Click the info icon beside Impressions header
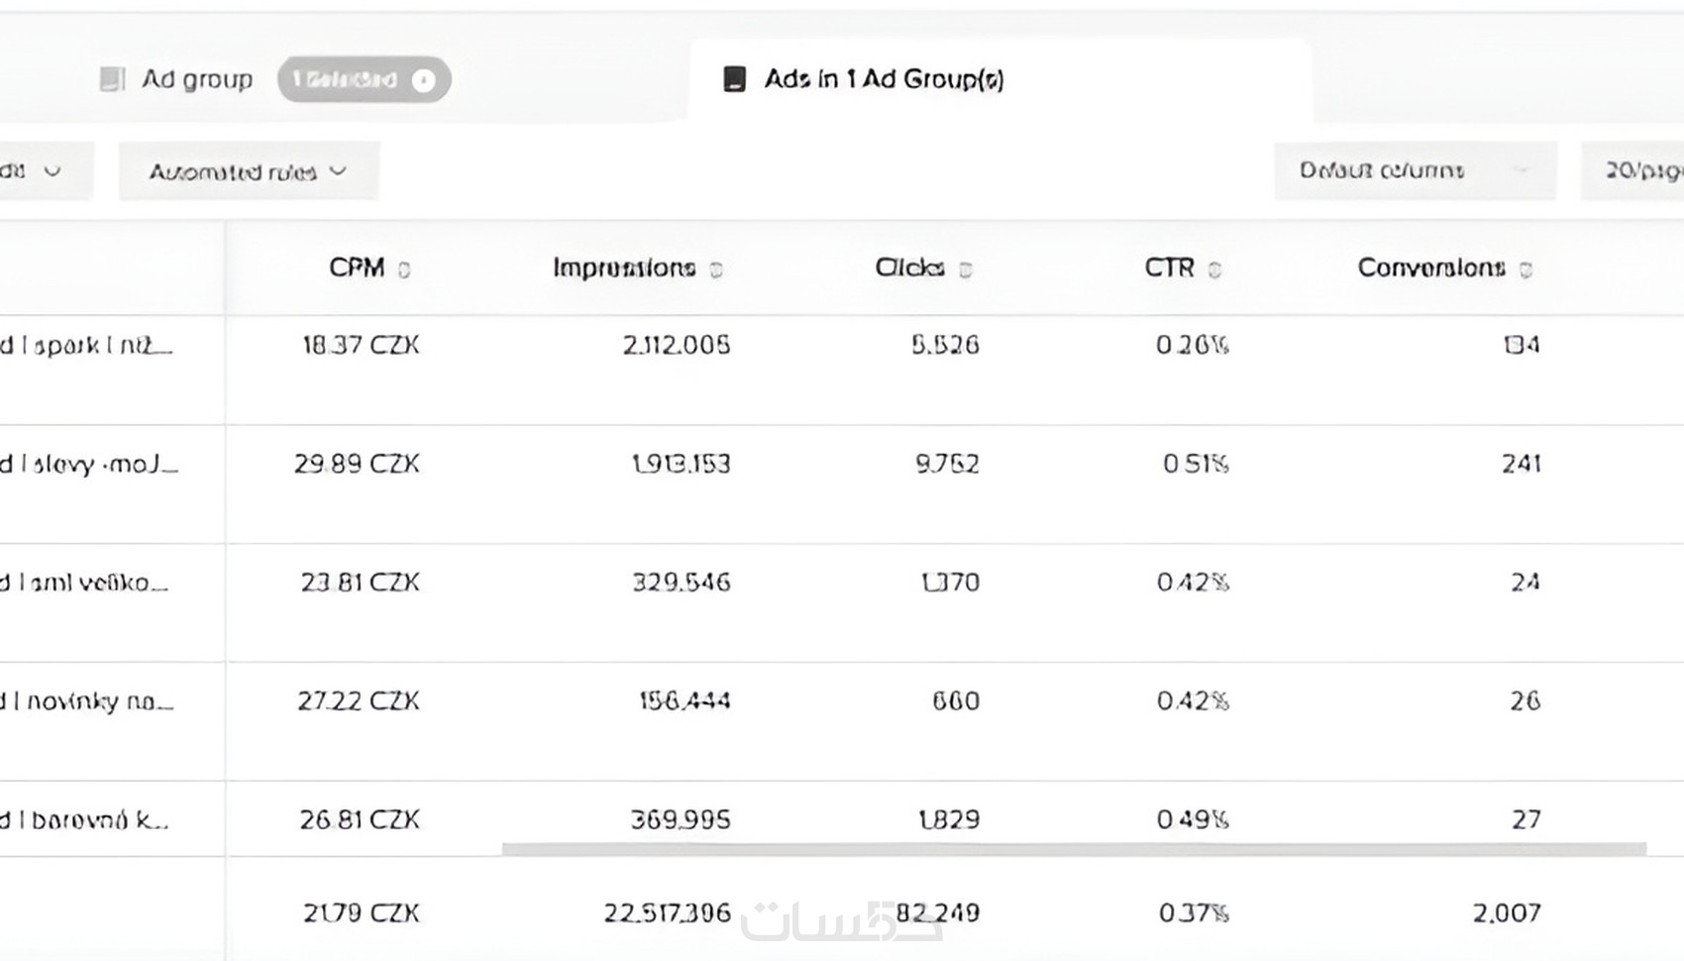The height and width of the screenshot is (961, 1684). click(716, 269)
